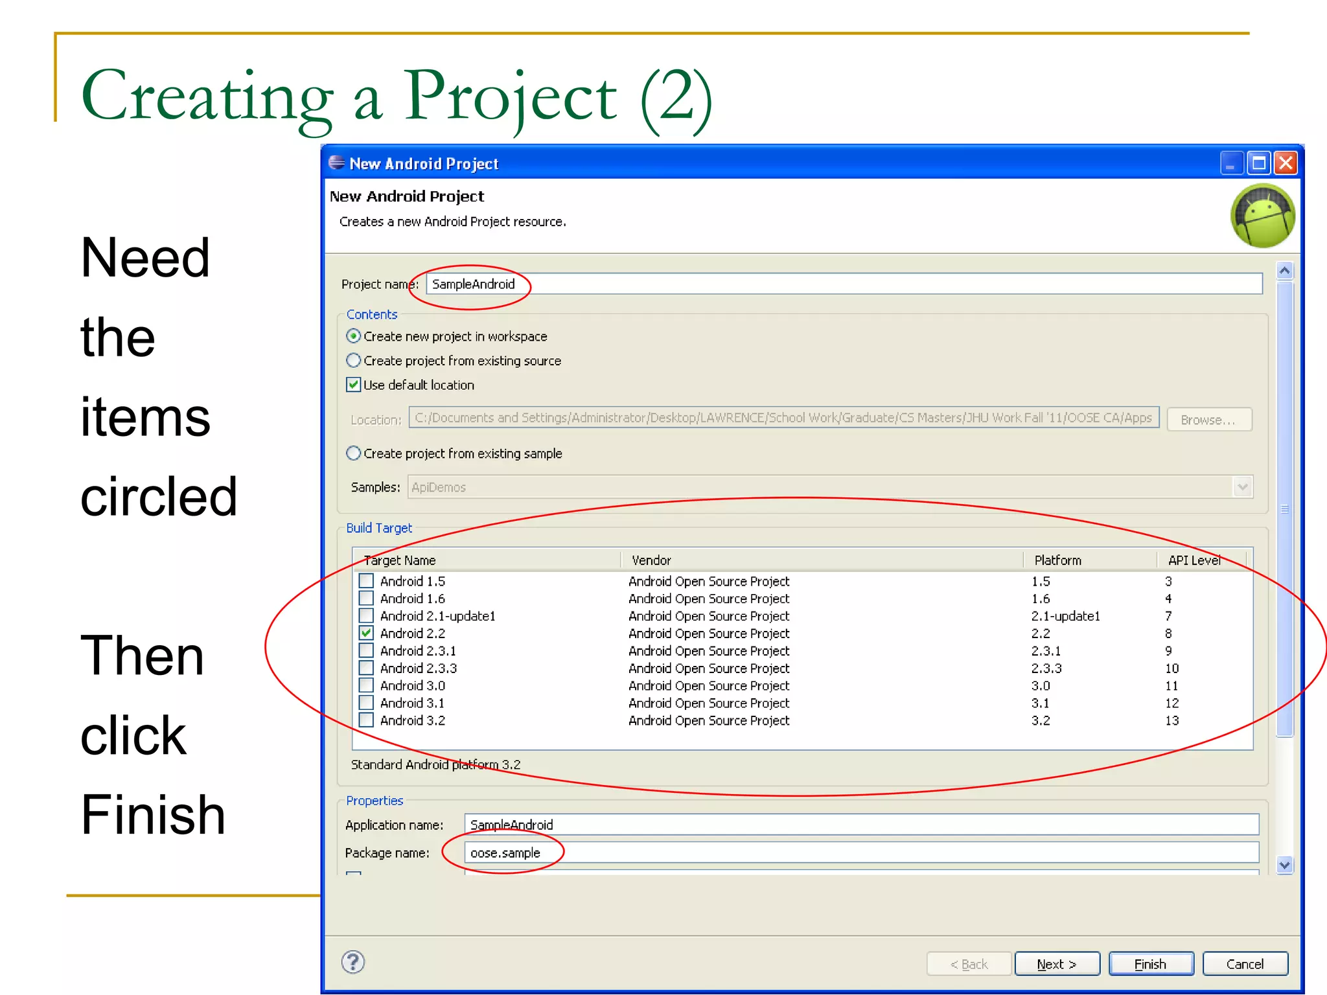Click the Application name field

862,825
